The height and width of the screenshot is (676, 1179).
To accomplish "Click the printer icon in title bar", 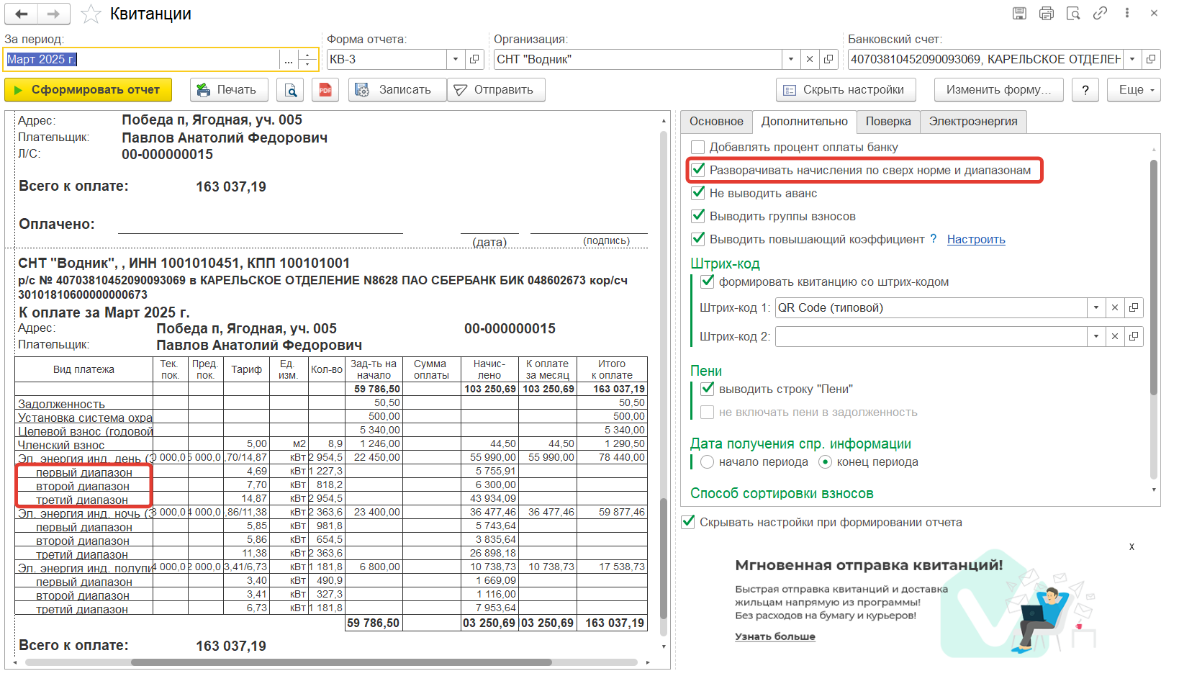I will [1047, 13].
